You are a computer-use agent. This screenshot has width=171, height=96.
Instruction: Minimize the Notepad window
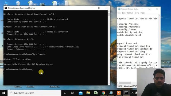(142, 9)
